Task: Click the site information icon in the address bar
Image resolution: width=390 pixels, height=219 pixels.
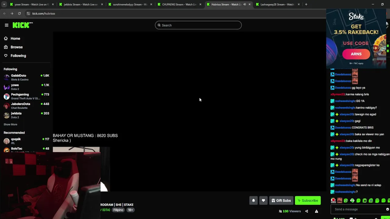Action: pyautogui.click(x=28, y=13)
